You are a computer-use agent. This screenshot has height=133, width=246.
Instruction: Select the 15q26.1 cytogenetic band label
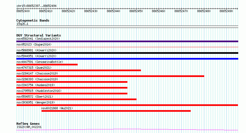(x=22, y=24)
